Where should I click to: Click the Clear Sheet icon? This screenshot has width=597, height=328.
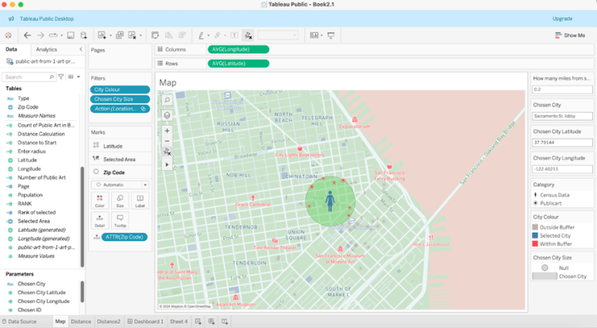[132, 36]
